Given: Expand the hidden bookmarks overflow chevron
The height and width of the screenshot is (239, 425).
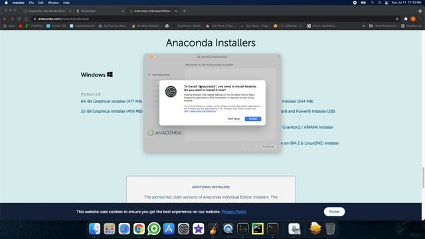Looking at the screenshot, I should click(x=363, y=26).
